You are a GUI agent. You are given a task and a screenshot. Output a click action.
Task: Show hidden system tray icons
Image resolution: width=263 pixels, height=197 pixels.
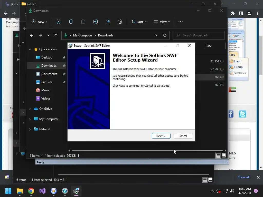coord(212,191)
